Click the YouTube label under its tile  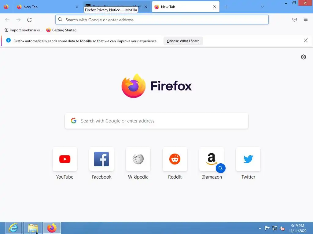(x=65, y=177)
